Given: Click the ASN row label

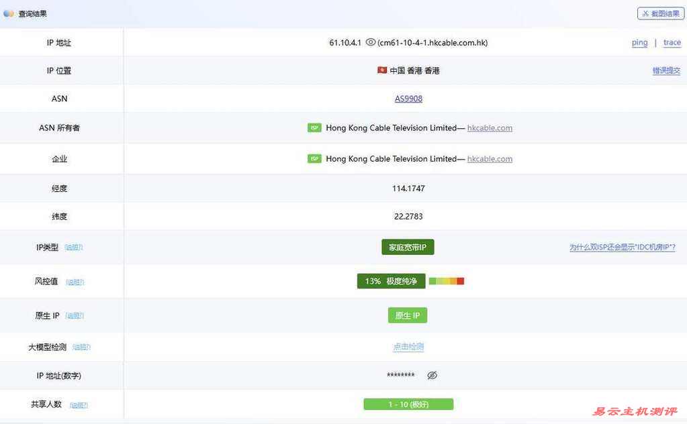Looking at the screenshot, I should [59, 99].
